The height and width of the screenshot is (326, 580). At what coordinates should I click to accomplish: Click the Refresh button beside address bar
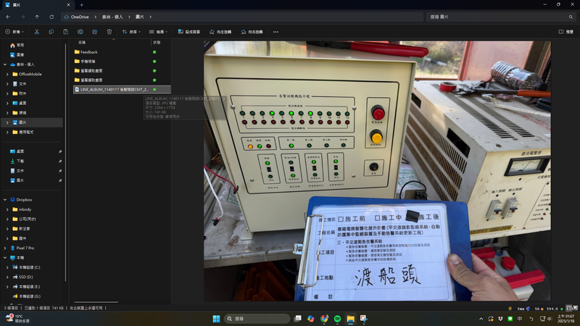[51, 16]
